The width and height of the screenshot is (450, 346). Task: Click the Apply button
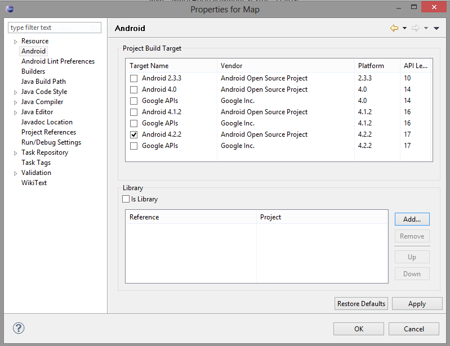coord(417,304)
